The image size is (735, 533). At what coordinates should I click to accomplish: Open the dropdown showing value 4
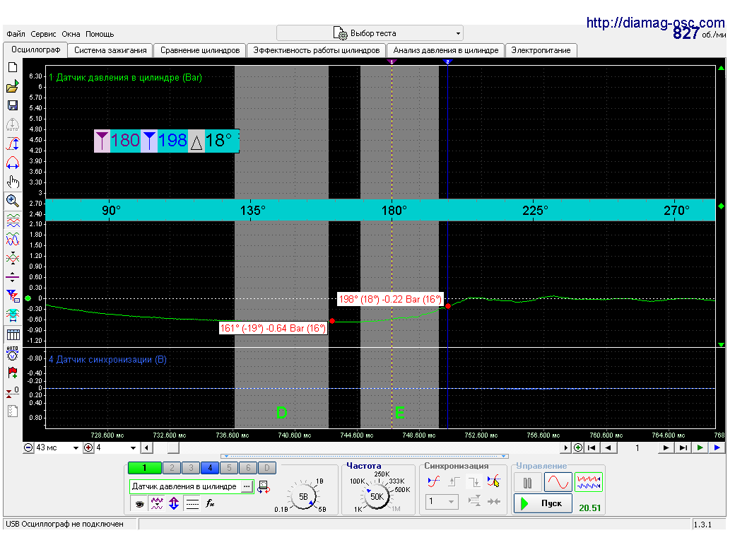pos(133,448)
